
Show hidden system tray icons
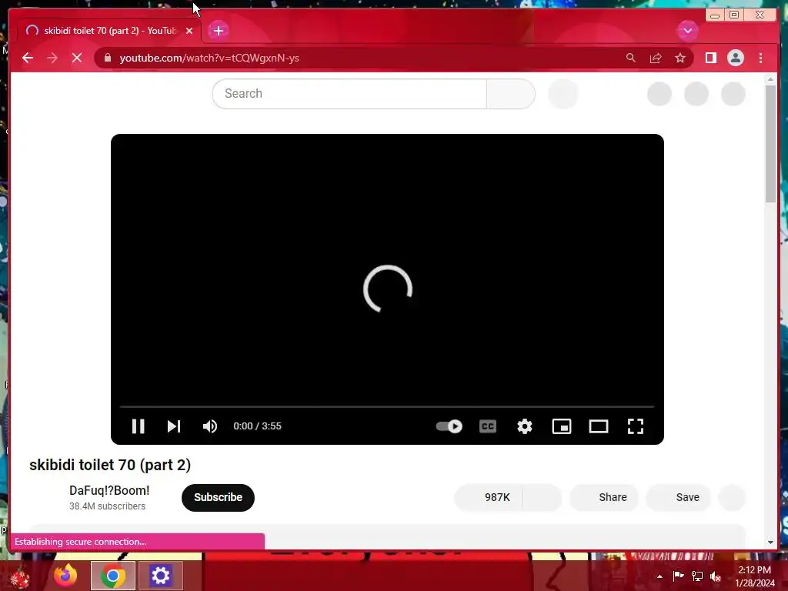659,576
